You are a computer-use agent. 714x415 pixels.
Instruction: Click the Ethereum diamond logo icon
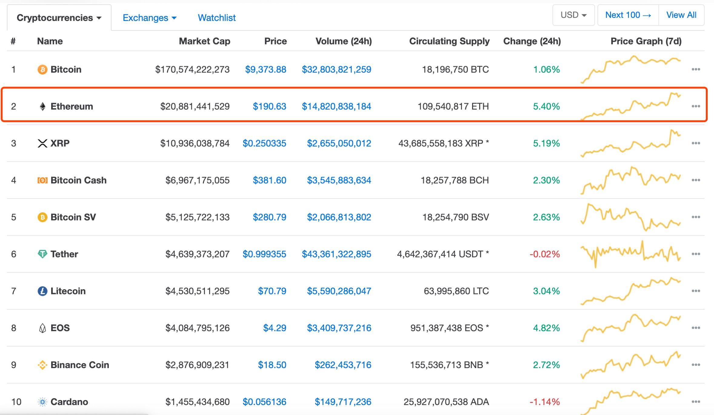pos(42,106)
